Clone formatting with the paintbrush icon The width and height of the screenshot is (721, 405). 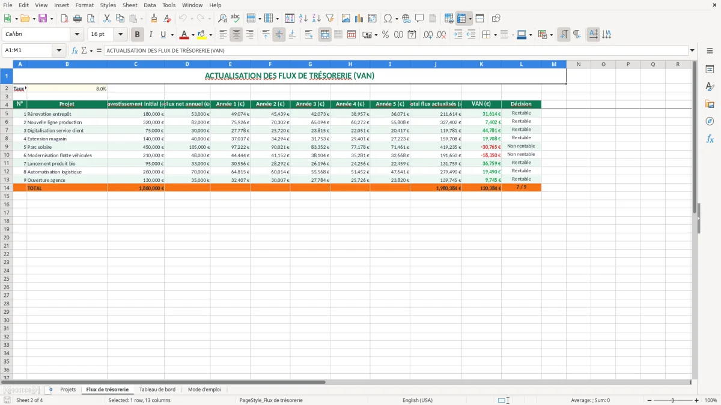[154, 19]
